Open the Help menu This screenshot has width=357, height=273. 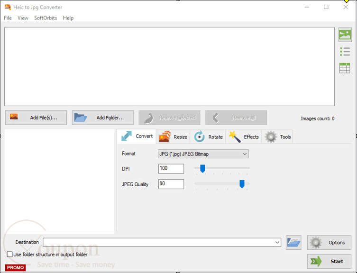(68, 18)
